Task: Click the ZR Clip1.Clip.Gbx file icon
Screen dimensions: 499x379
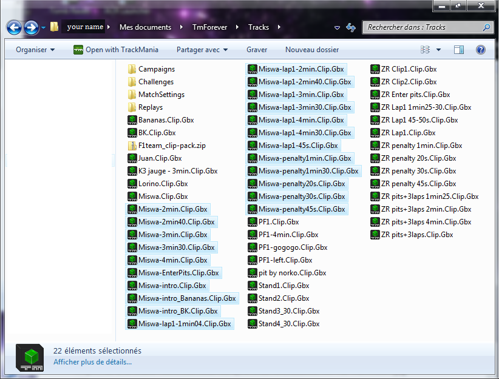Action: [x=375, y=69]
